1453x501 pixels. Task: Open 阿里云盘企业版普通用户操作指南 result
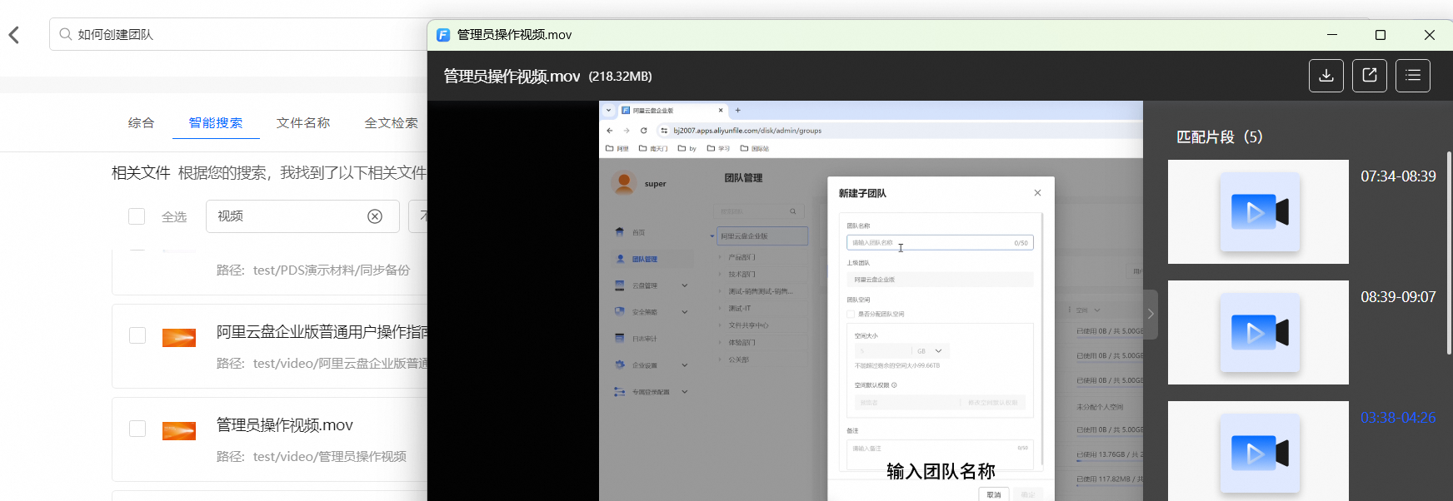coord(322,332)
